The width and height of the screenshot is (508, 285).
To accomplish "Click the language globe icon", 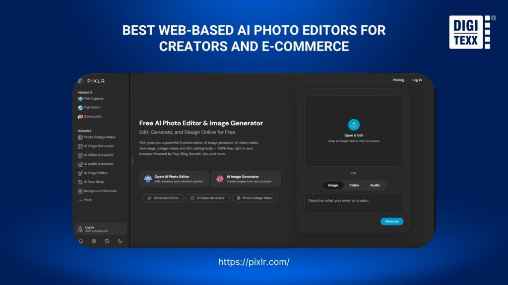I will click(x=107, y=241).
